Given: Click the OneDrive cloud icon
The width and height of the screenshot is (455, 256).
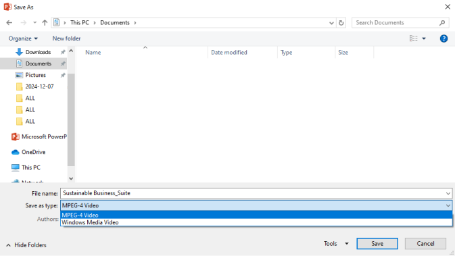Looking at the screenshot, I should point(15,152).
